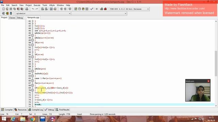Open the Window menu

[x=60, y=5]
